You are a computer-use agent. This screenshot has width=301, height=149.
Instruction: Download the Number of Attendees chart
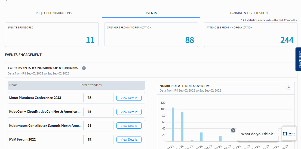tap(289, 87)
